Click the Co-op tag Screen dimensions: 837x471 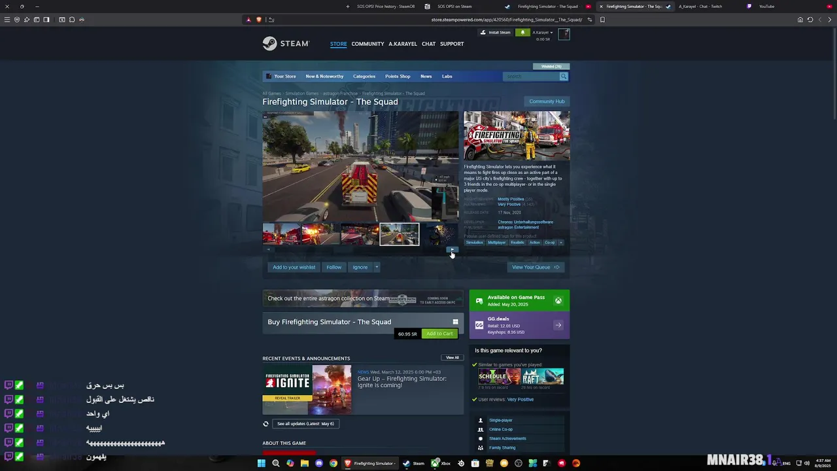[x=550, y=243]
